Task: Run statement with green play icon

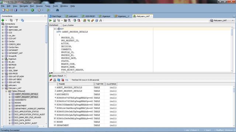Action: (51, 21)
